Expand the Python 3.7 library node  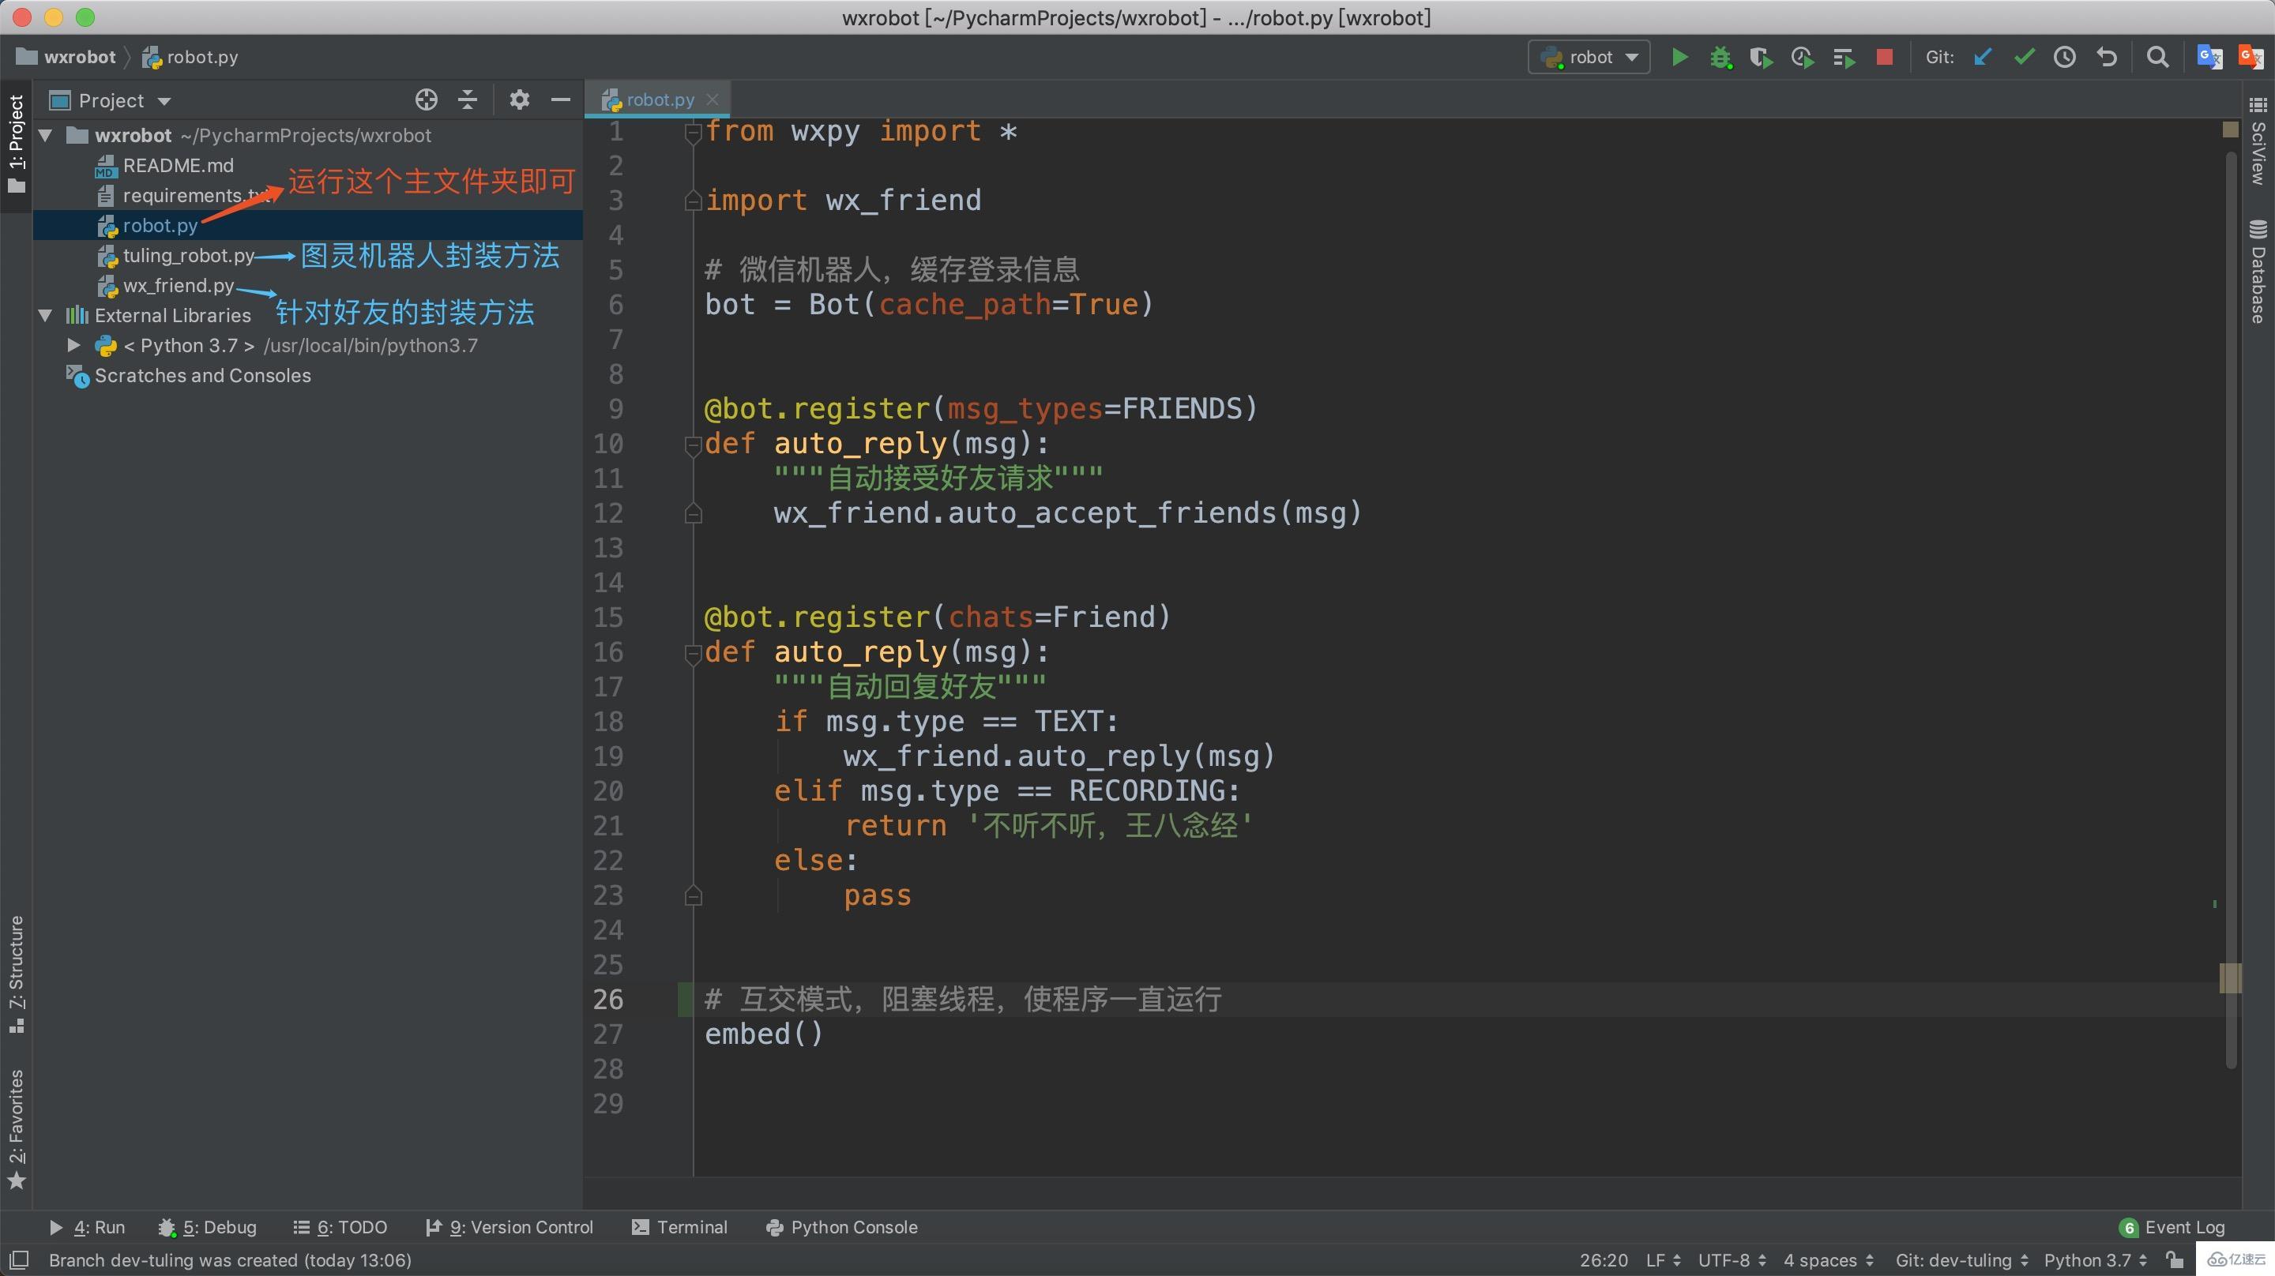pyautogui.click(x=74, y=345)
